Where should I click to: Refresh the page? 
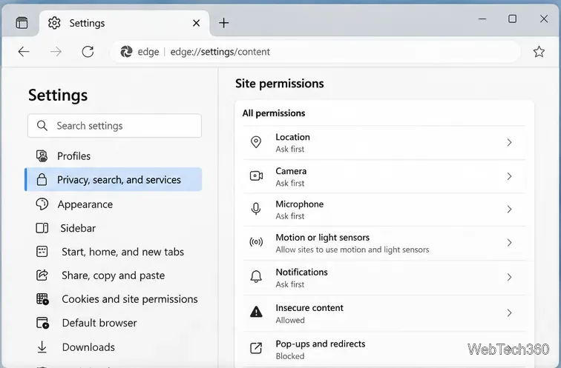pos(88,52)
